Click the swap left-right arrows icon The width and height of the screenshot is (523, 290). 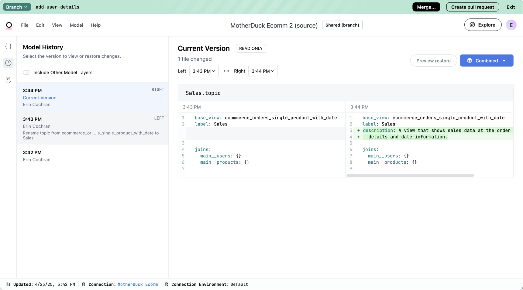(226, 71)
